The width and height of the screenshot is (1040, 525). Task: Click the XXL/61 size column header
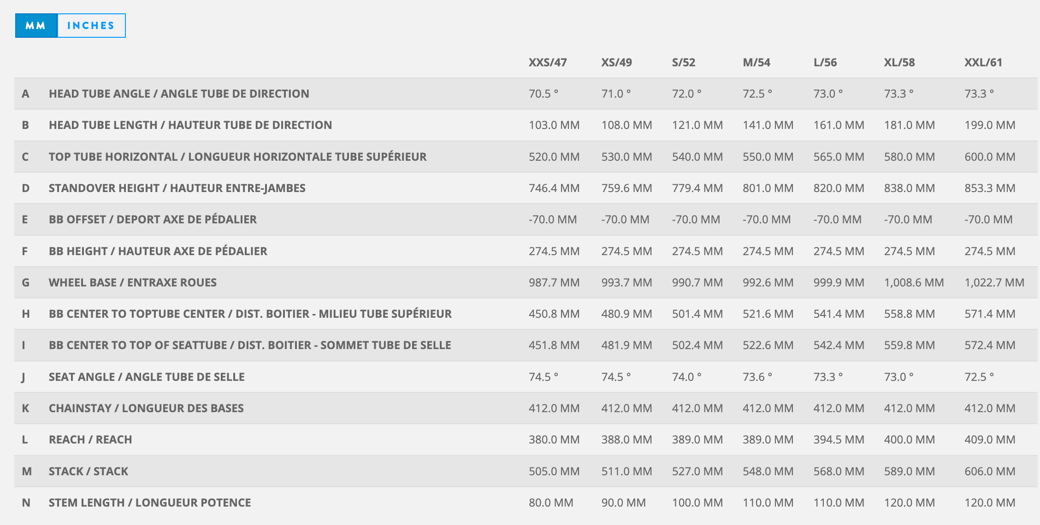[x=983, y=63]
